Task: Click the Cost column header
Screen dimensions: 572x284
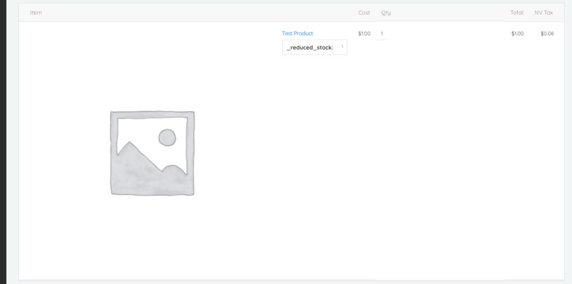Action: [x=364, y=12]
